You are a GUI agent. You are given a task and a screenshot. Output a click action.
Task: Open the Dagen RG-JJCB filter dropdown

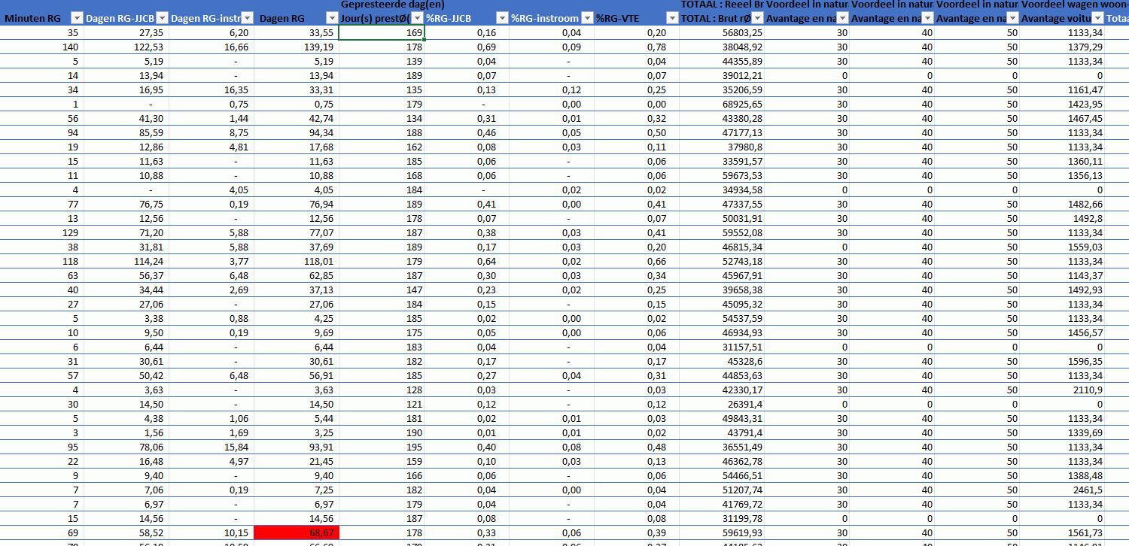[x=161, y=18]
